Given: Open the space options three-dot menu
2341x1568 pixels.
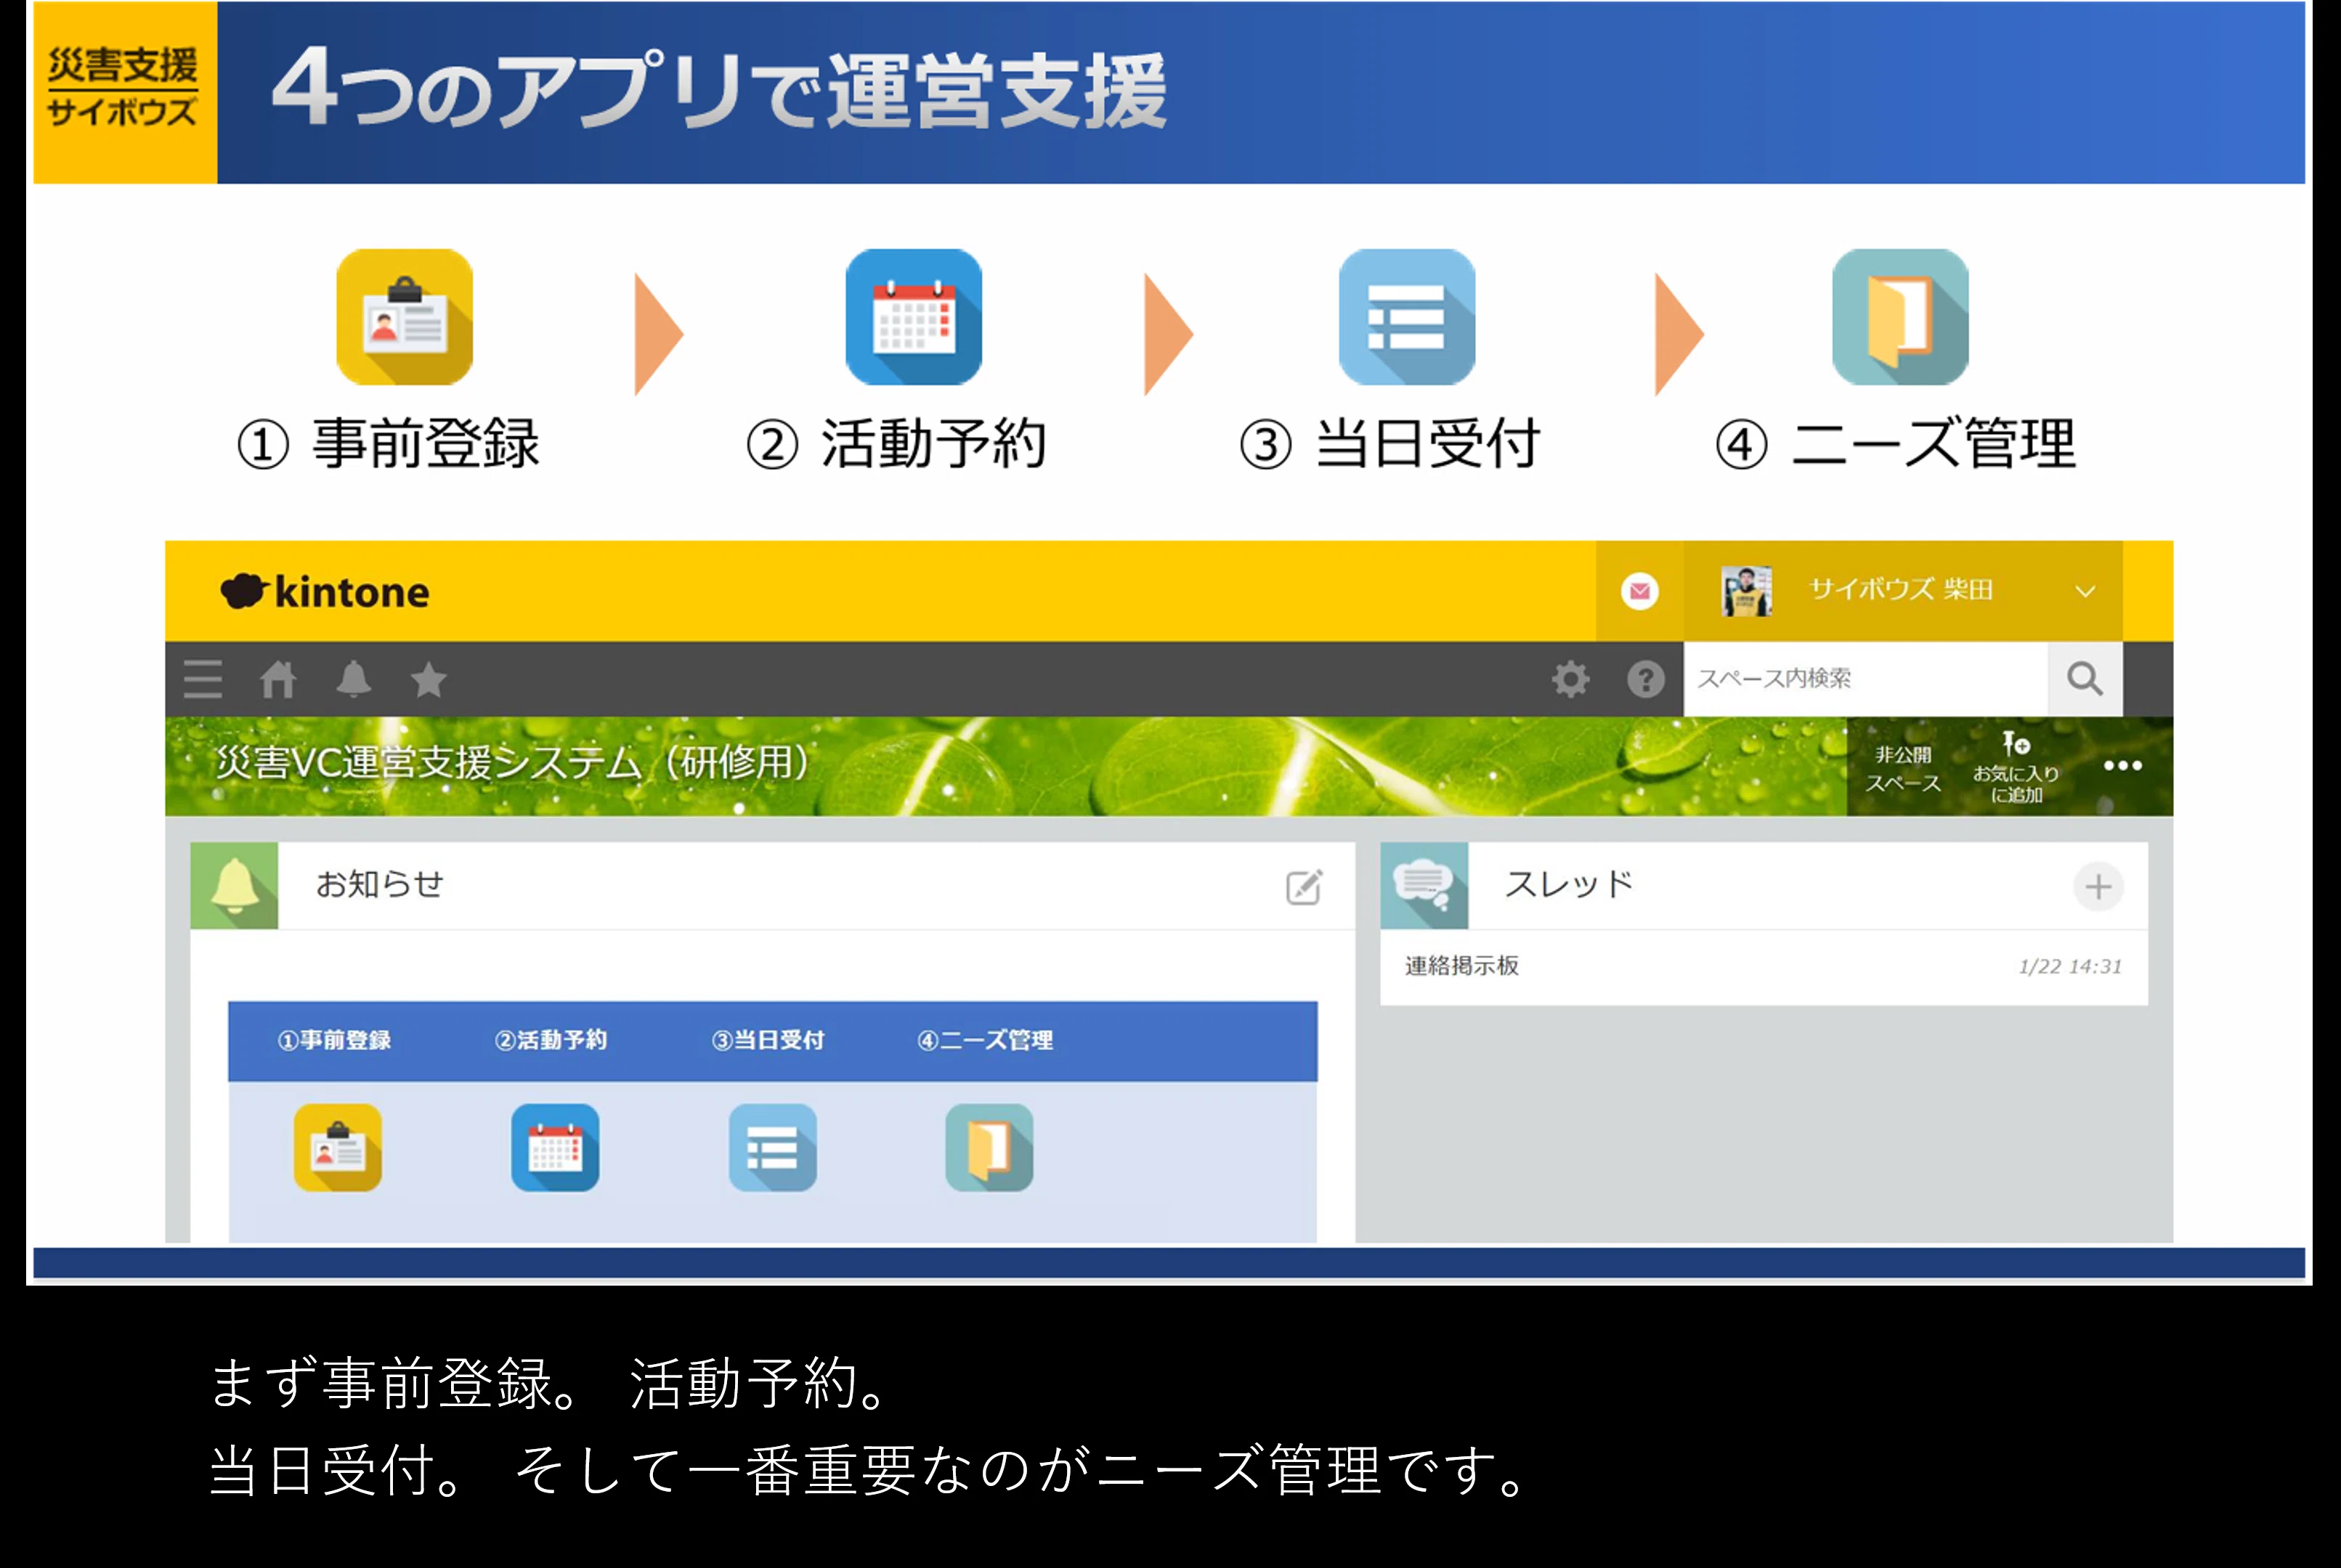Looking at the screenshot, I should [2123, 766].
